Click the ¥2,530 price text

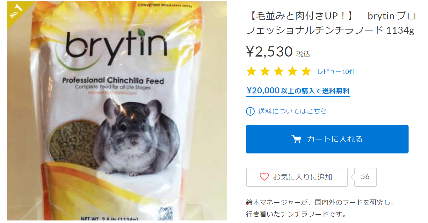point(270,51)
